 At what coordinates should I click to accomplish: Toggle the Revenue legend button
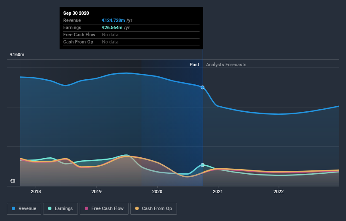tap(24, 209)
